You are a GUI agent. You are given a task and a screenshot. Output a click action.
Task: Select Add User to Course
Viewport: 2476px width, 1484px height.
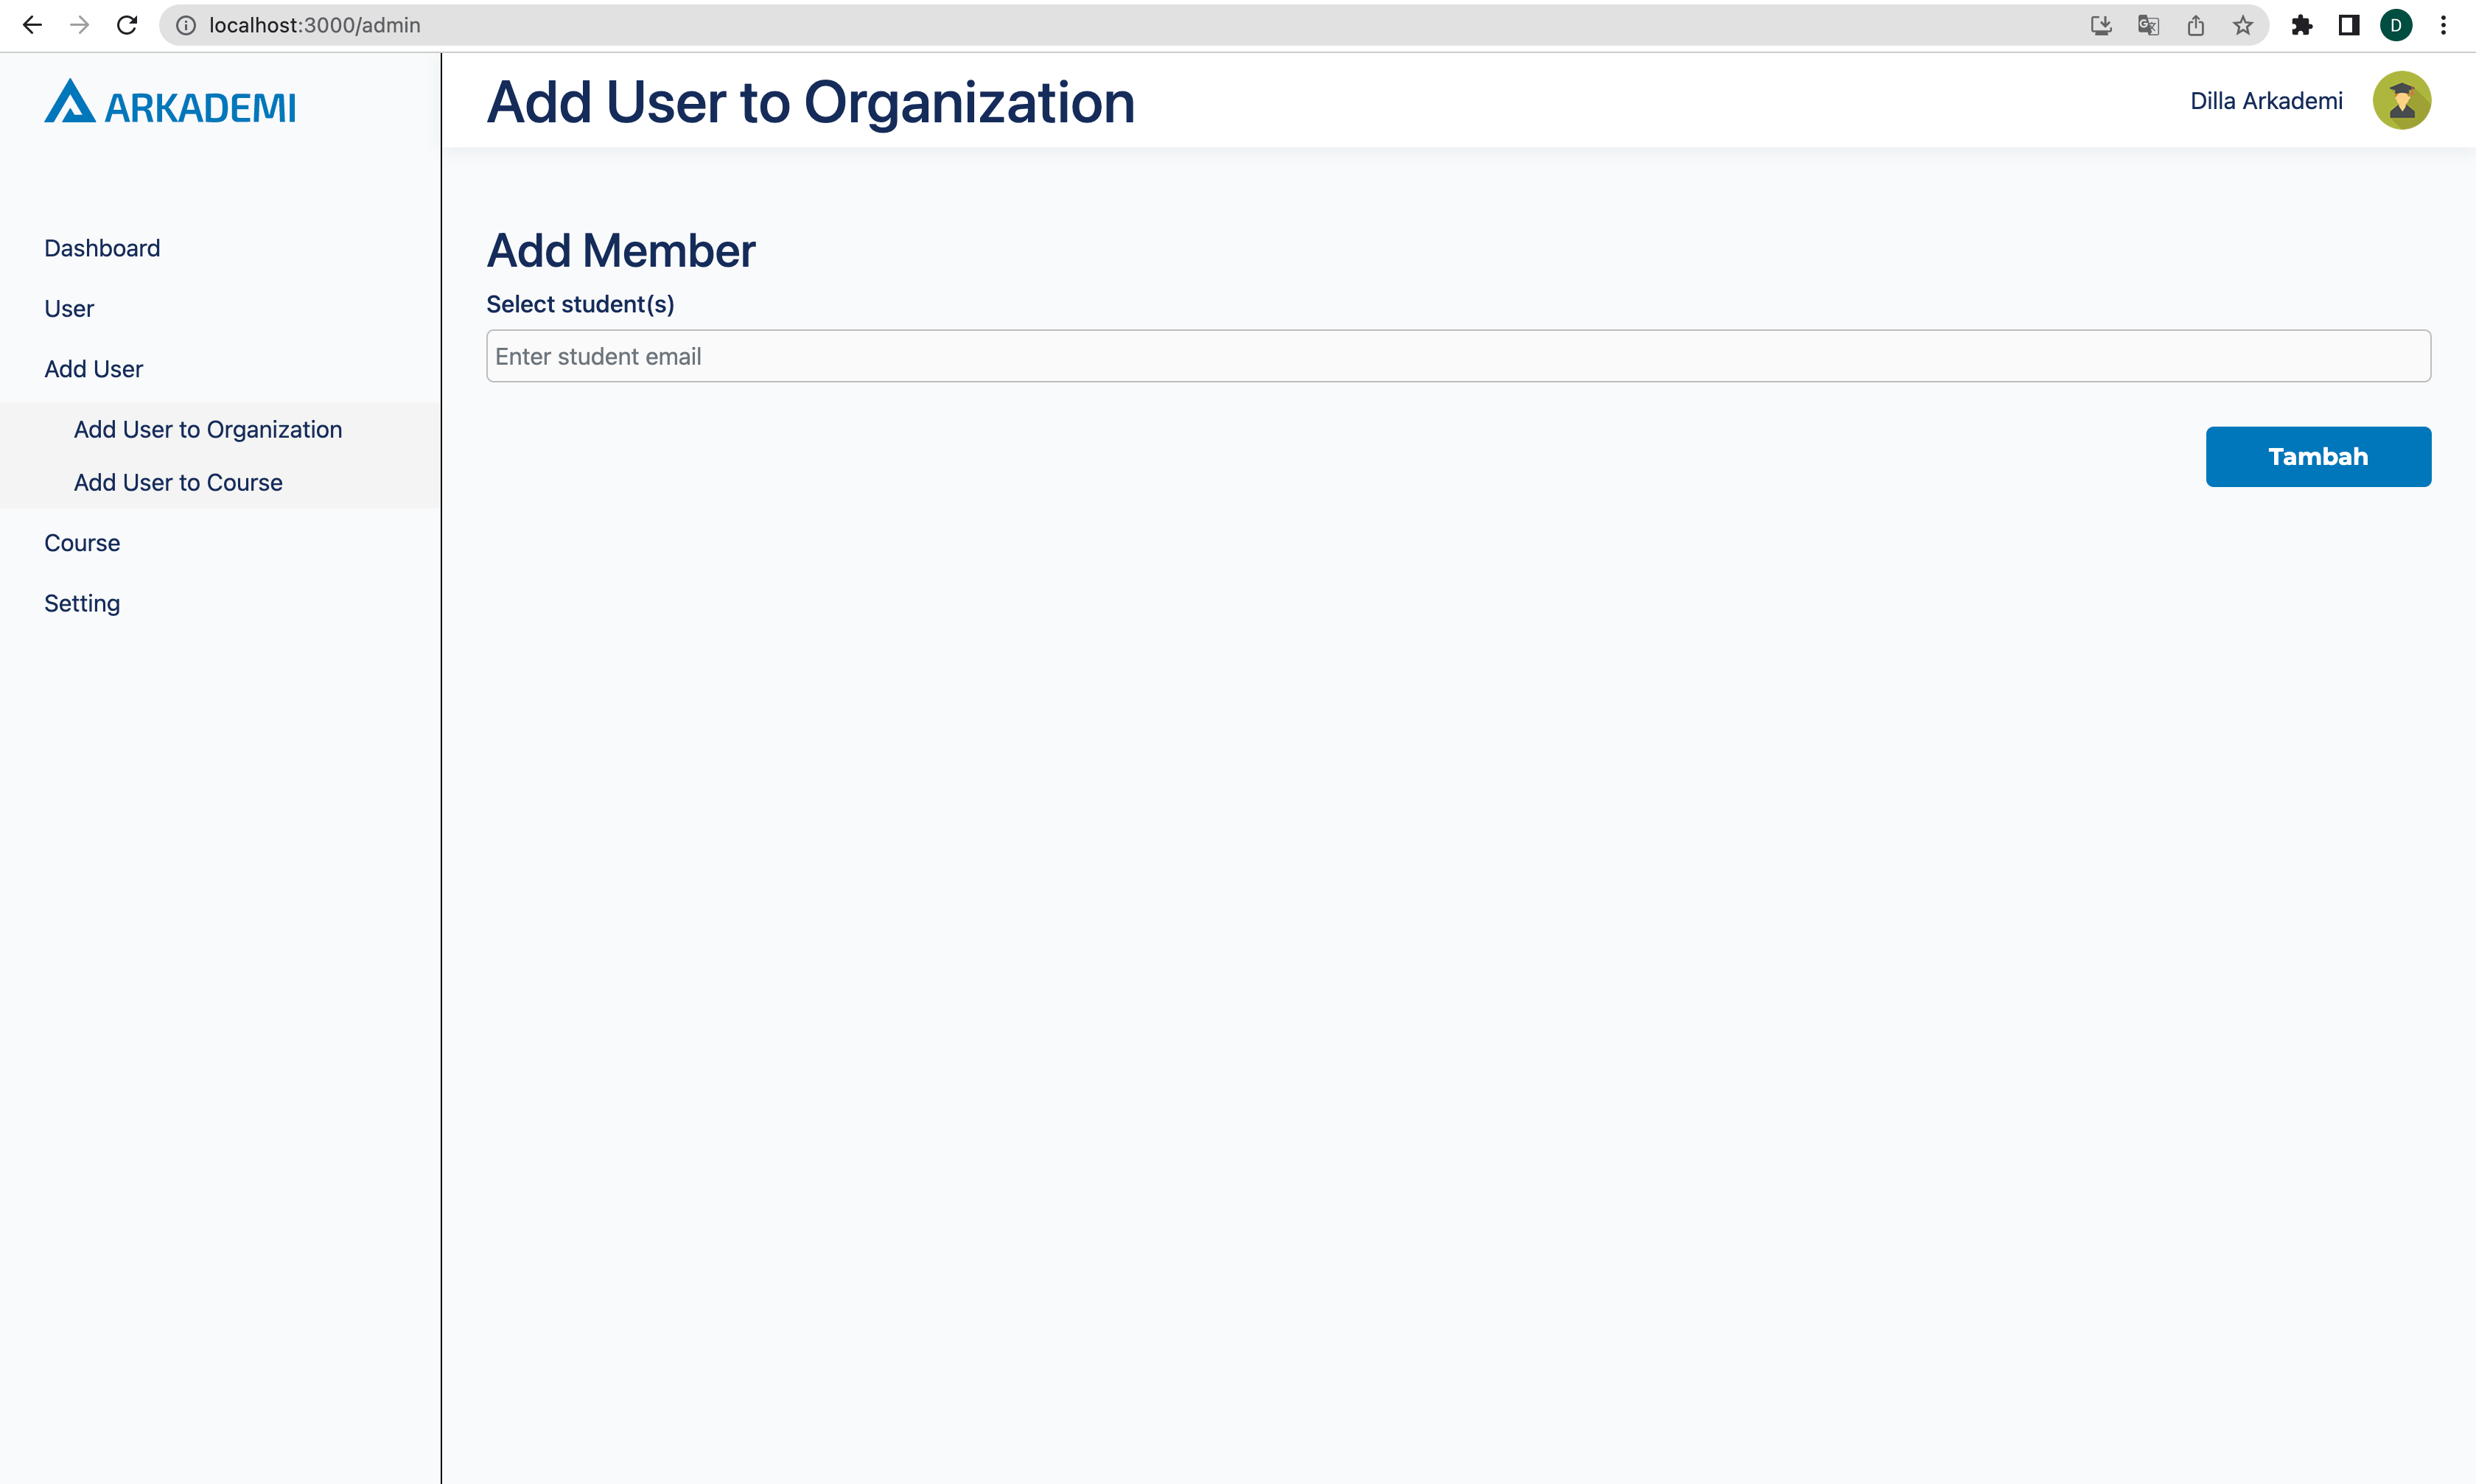tap(178, 482)
